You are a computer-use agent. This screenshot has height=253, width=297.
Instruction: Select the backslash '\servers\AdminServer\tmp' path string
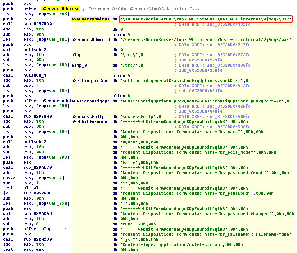pos(206,19)
